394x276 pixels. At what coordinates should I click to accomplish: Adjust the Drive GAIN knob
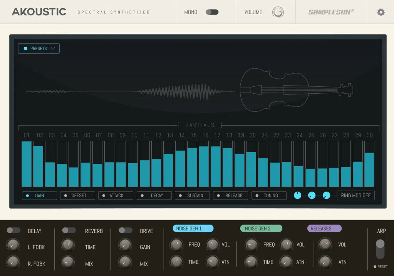pos(125,244)
